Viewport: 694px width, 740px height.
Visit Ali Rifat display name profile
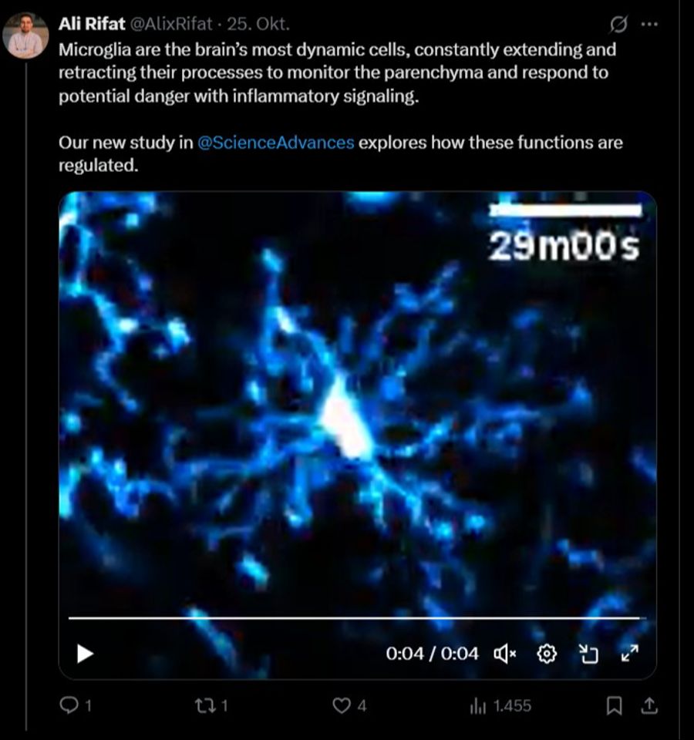coord(92,24)
